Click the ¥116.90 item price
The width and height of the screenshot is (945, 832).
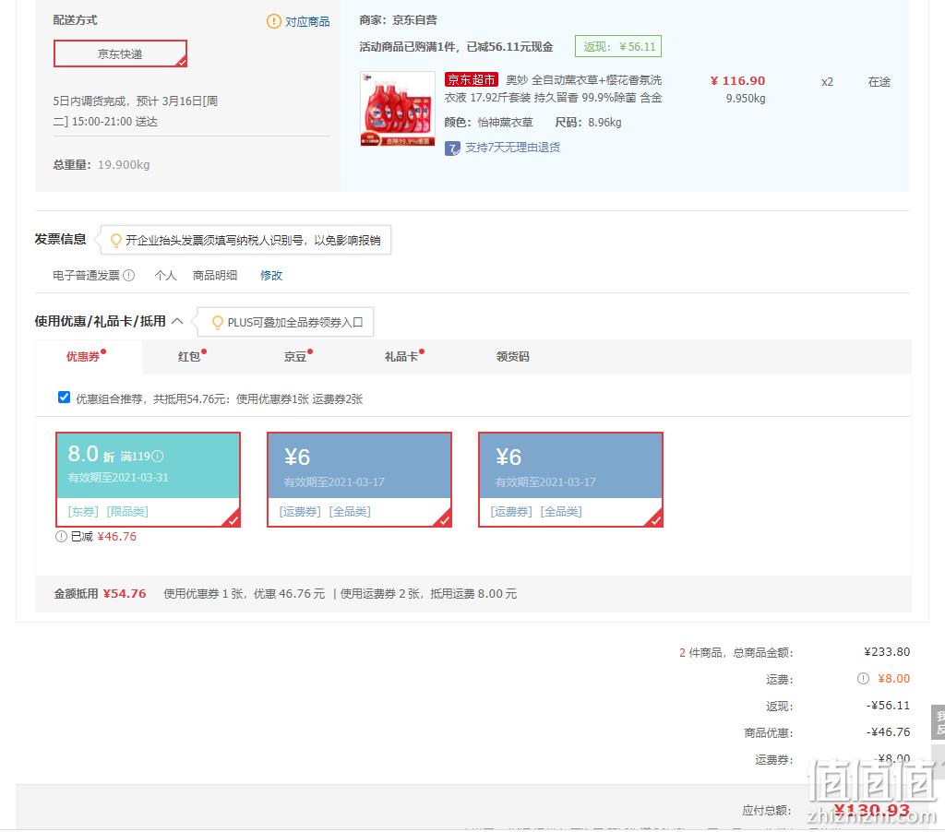737,81
